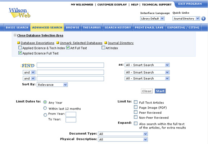Click the To Year input box
The image size is (208, 144).
click(71, 120)
